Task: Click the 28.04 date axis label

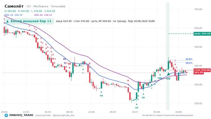Action: click(4, 112)
